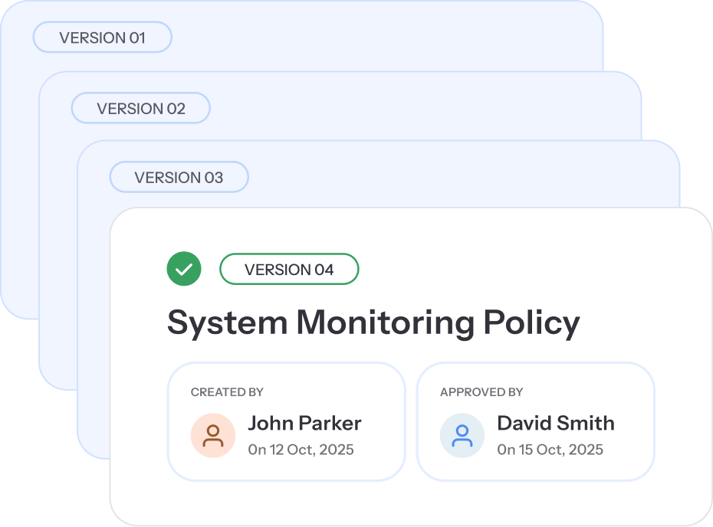The image size is (713, 527).
Task: Select the VERSION 01 badge
Action: point(102,38)
